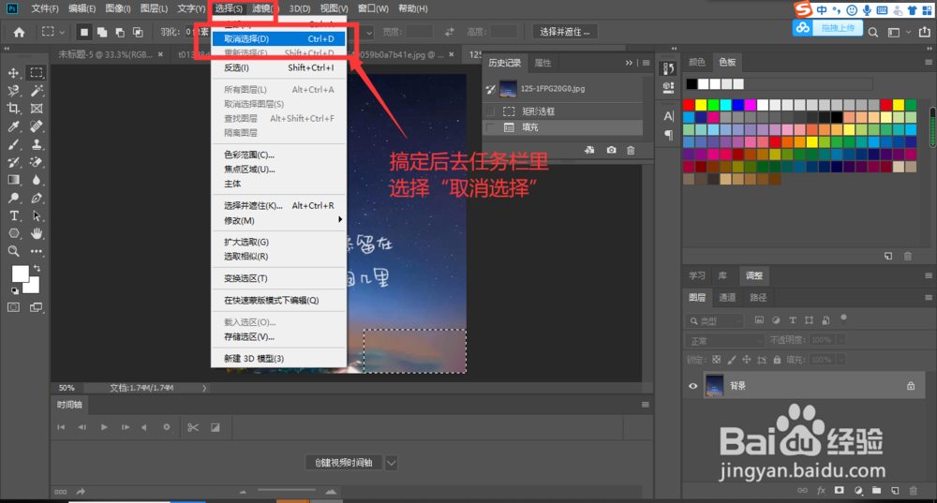This screenshot has height=503, width=937.
Task: Swap foreground and background colors
Action: (x=37, y=268)
